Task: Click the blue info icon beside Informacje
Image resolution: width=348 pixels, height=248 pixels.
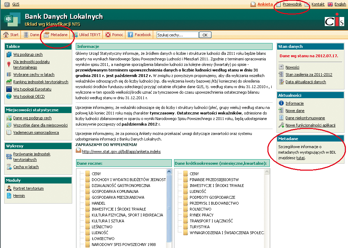Action: tap(281, 103)
